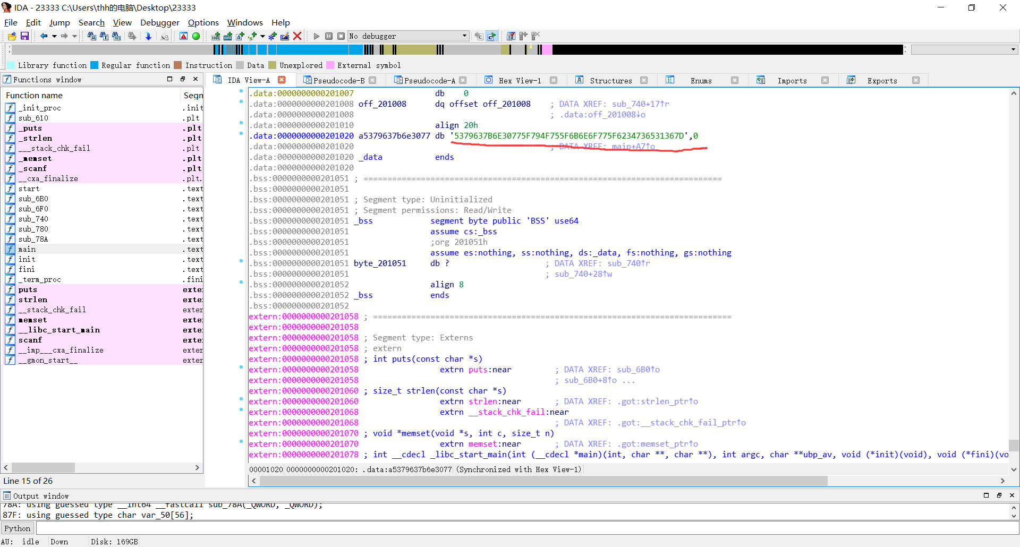Viewport: 1020px width, 547px height.
Task: Click the blue star with plus icon
Action: tap(272, 36)
